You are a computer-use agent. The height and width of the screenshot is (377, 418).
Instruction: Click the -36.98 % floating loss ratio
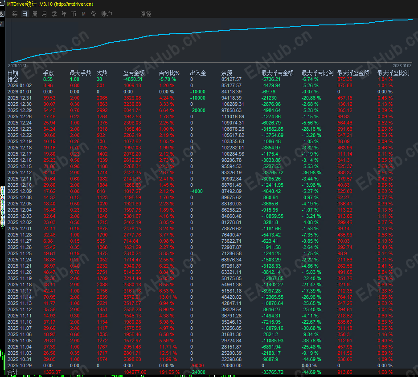[x=311, y=172]
